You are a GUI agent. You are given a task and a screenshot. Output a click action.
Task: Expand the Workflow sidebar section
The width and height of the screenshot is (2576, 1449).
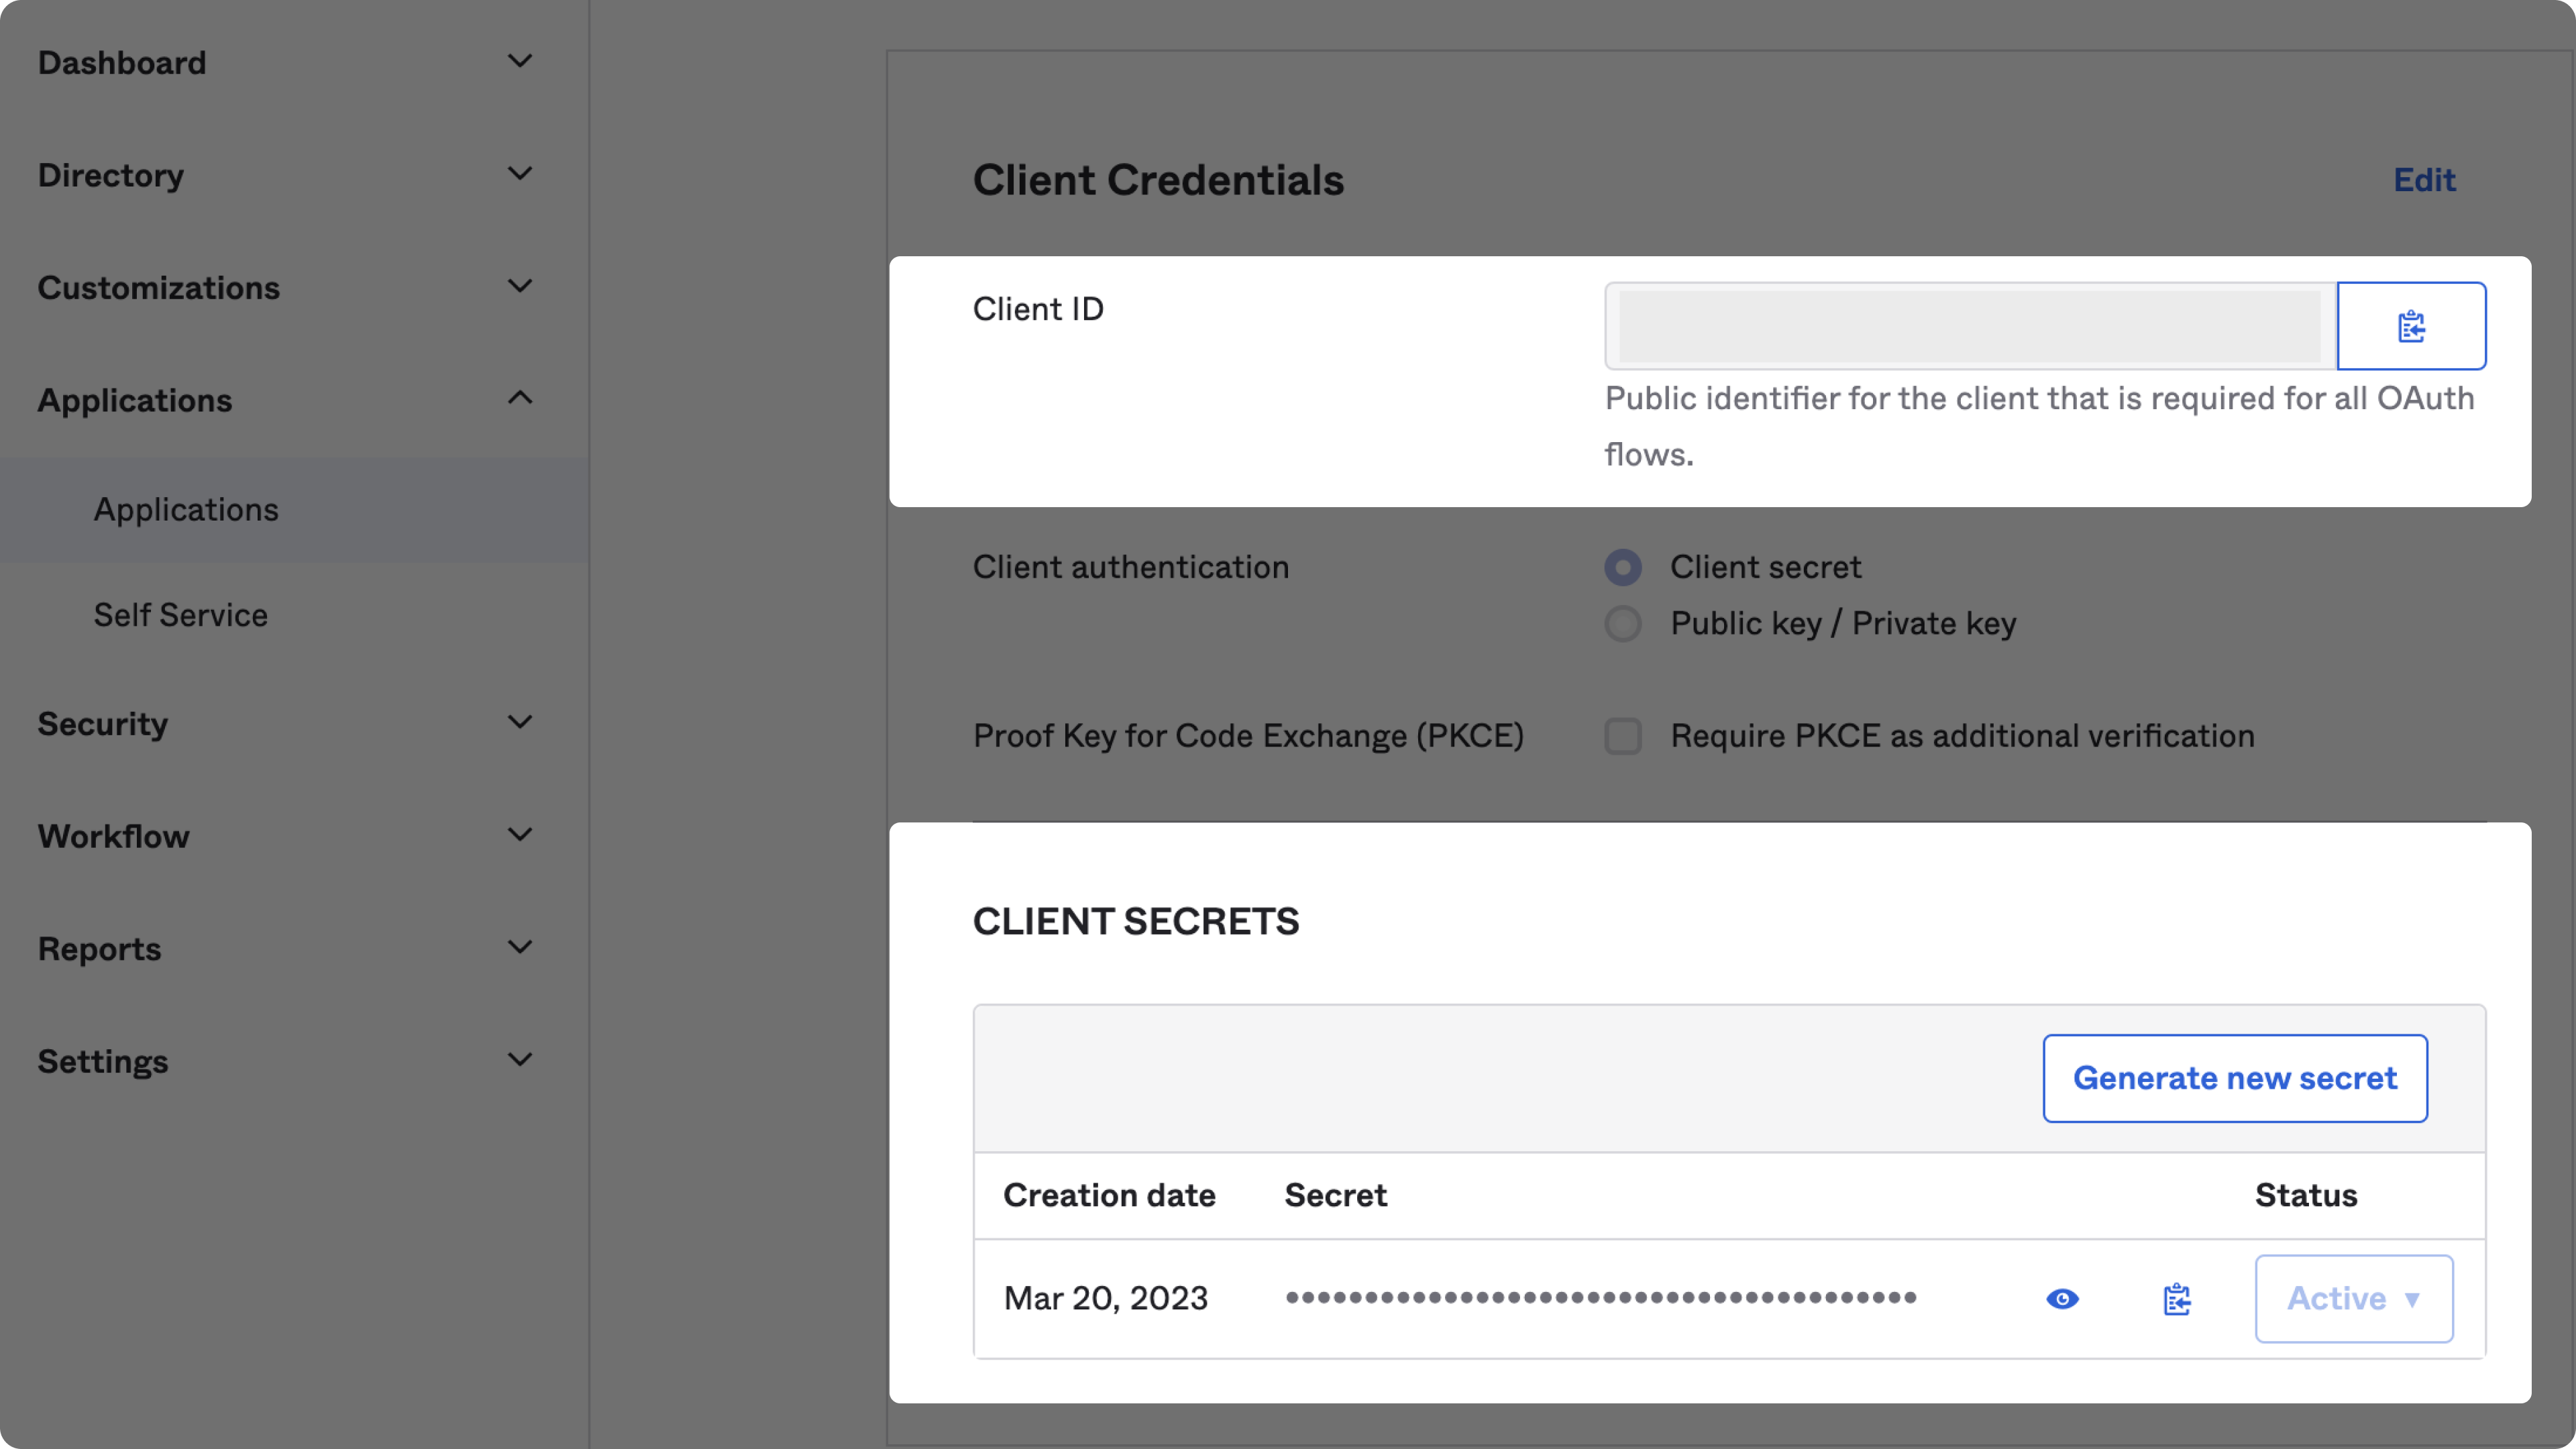[519, 835]
